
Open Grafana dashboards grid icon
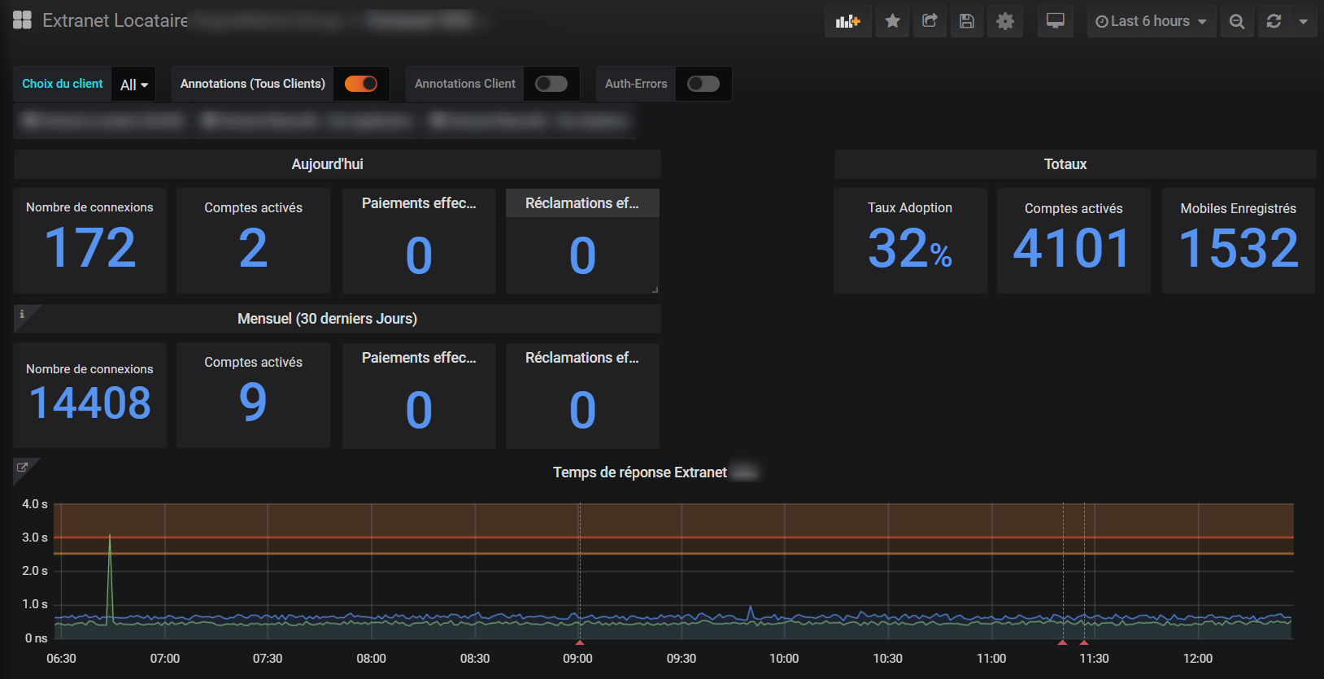click(x=22, y=20)
